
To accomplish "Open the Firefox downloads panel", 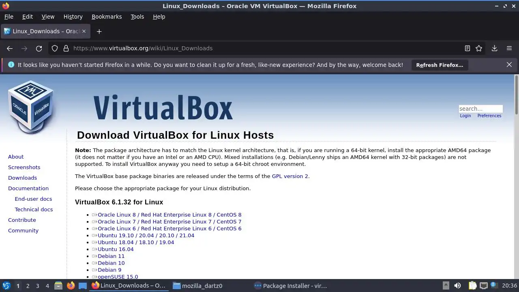I will [495, 48].
